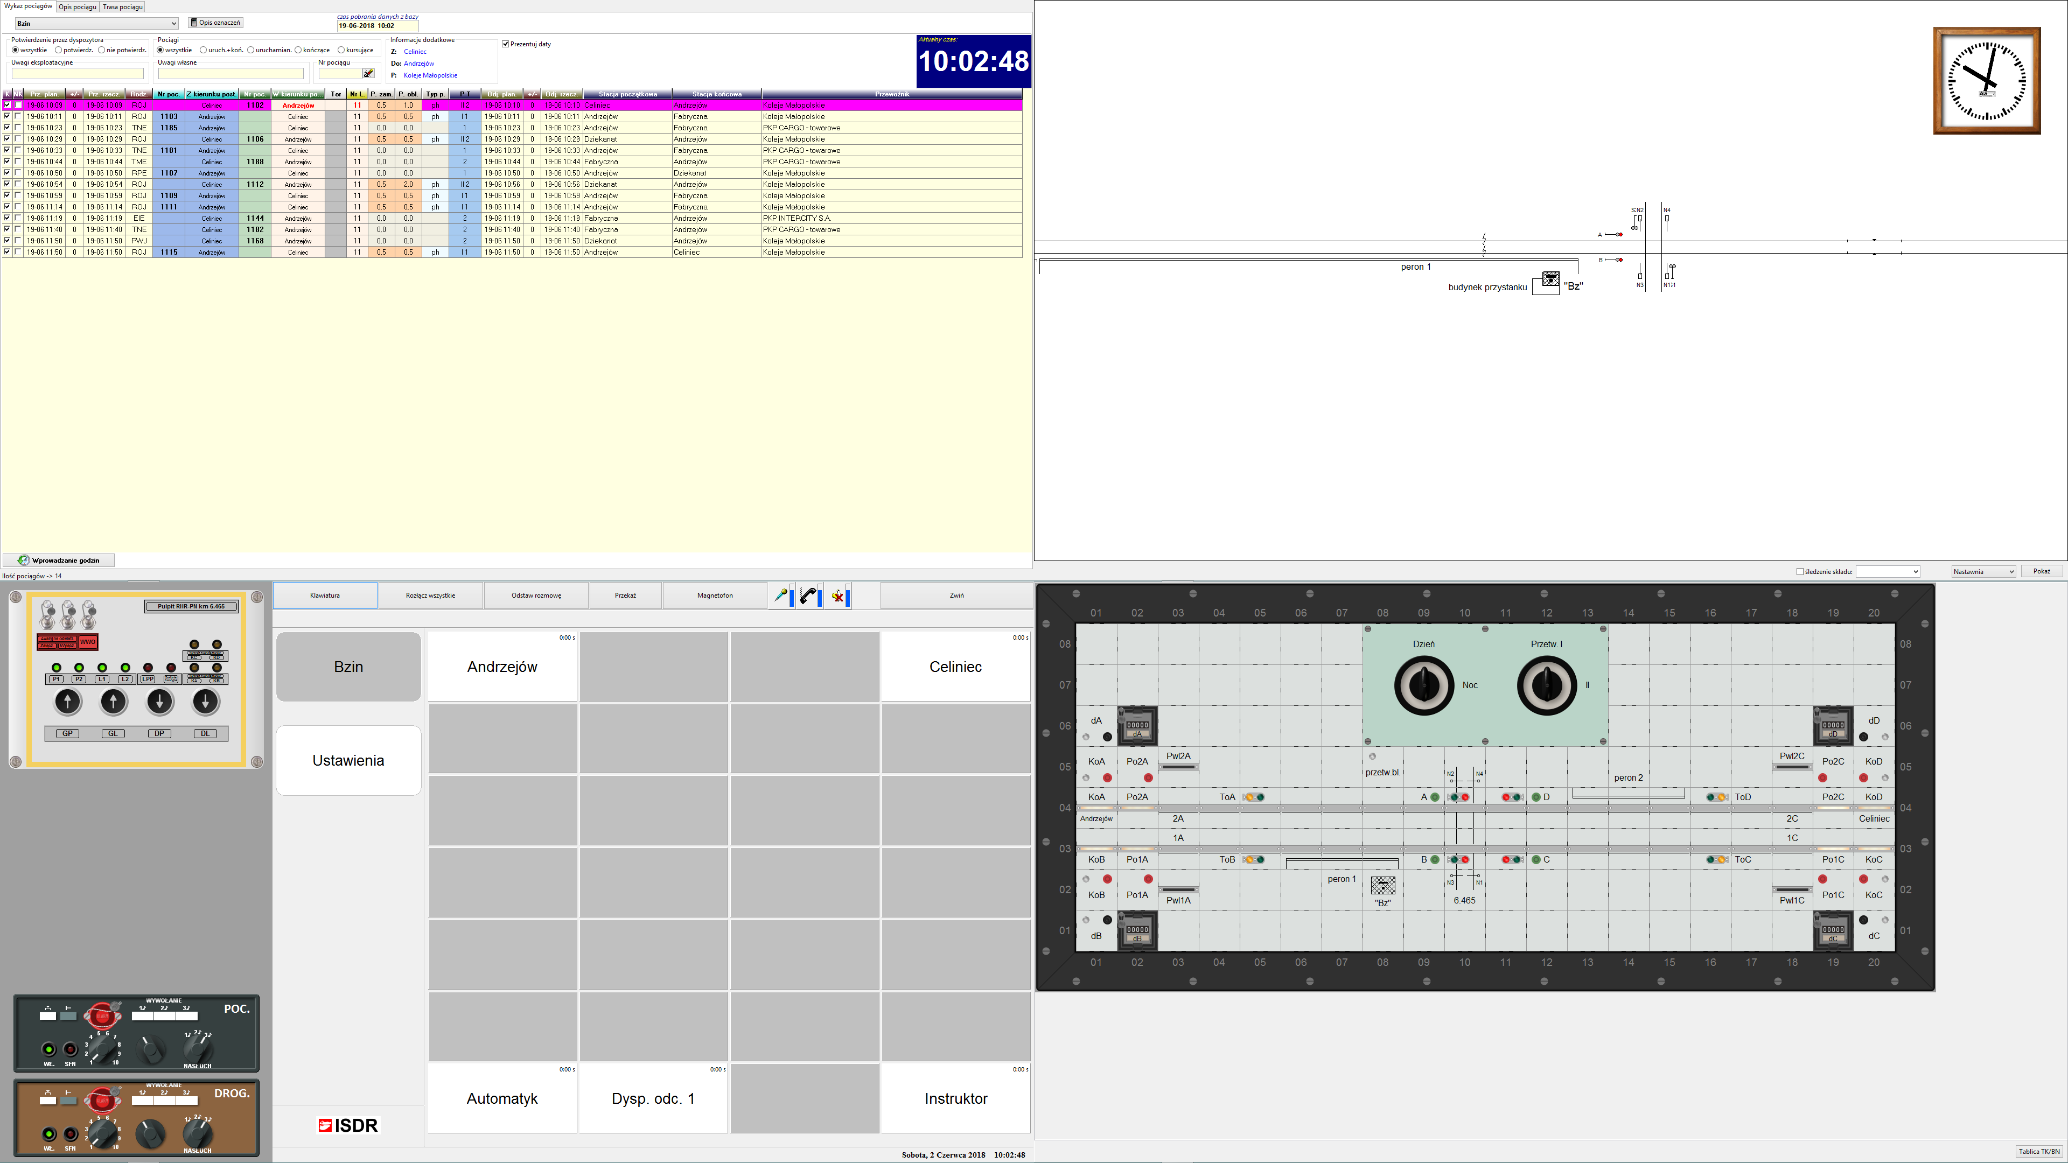The height and width of the screenshot is (1163, 2068).
Task: Click the Rozłącz wszystkie button
Action: tap(430, 595)
